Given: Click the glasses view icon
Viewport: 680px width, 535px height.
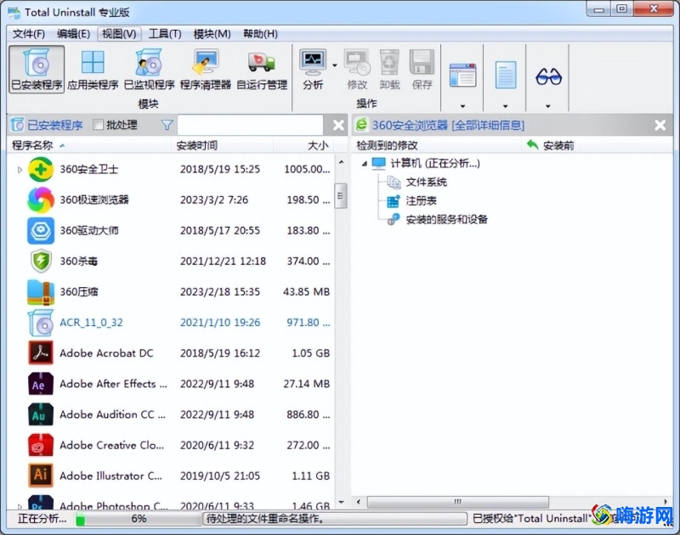Looking at the screenshot, I should click(x=548, y=76).
